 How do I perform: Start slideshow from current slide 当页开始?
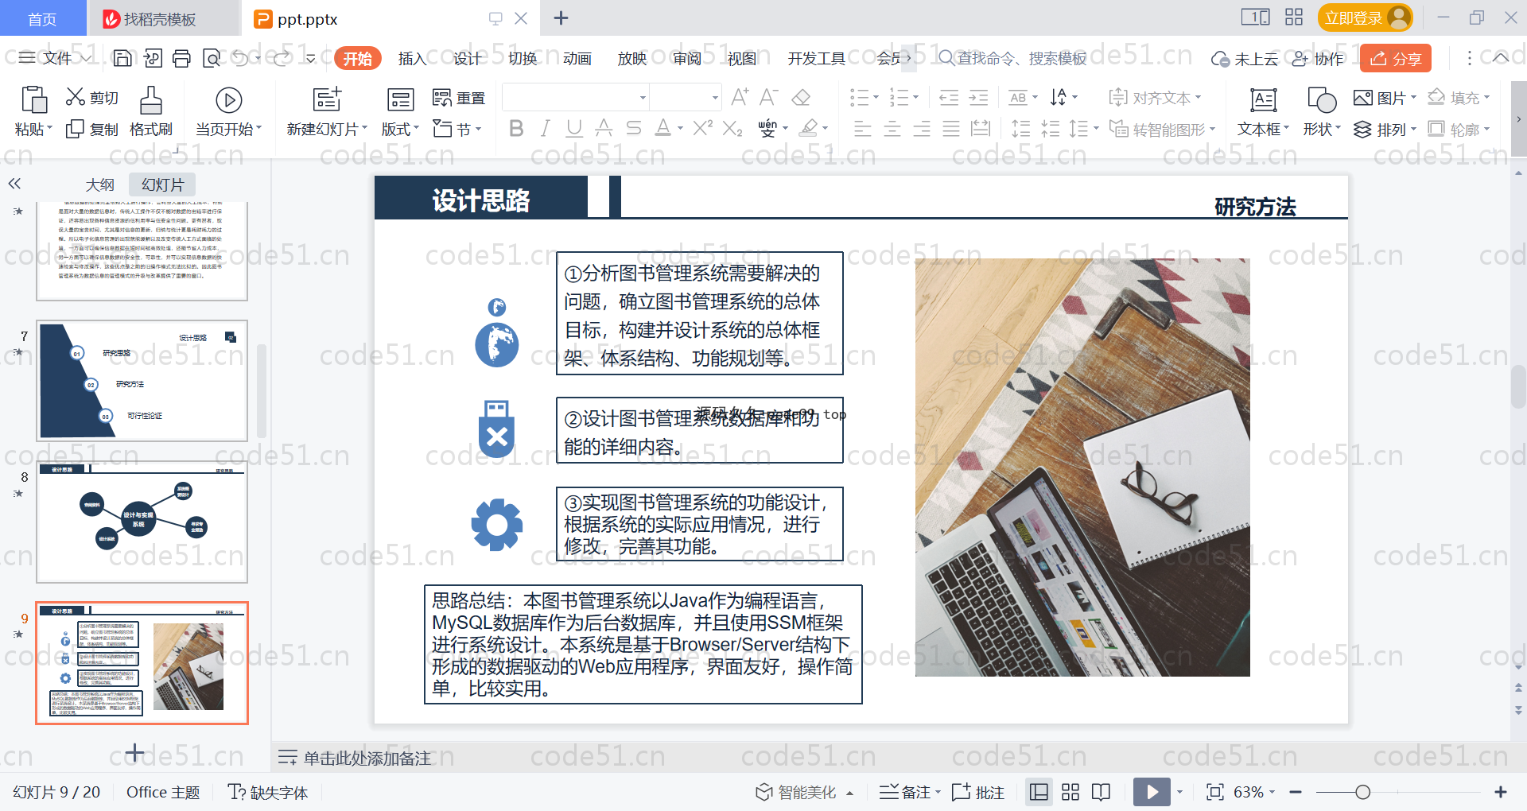228,112
